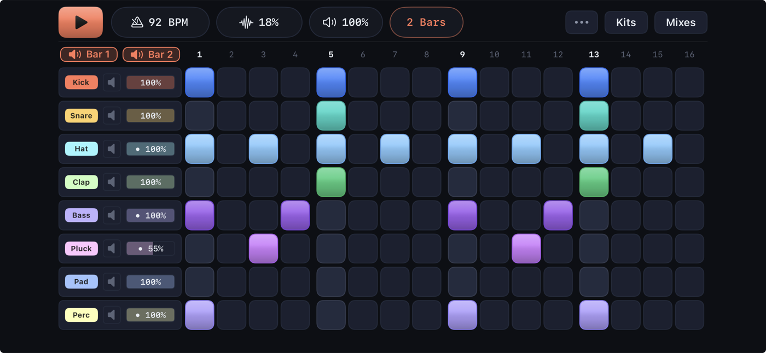
Task: Mute the Clap track
Action: (x=112, y=182)
